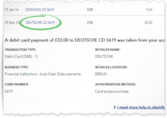
Task: Click DEB type on the Dominos row
Action: (x=90, y=10)
